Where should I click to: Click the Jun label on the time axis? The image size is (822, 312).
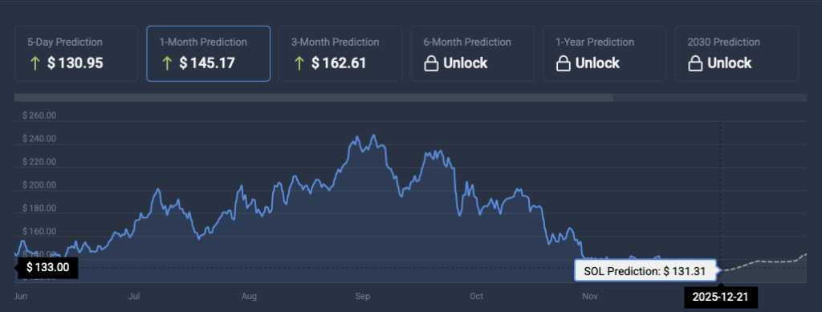(20, 296)
